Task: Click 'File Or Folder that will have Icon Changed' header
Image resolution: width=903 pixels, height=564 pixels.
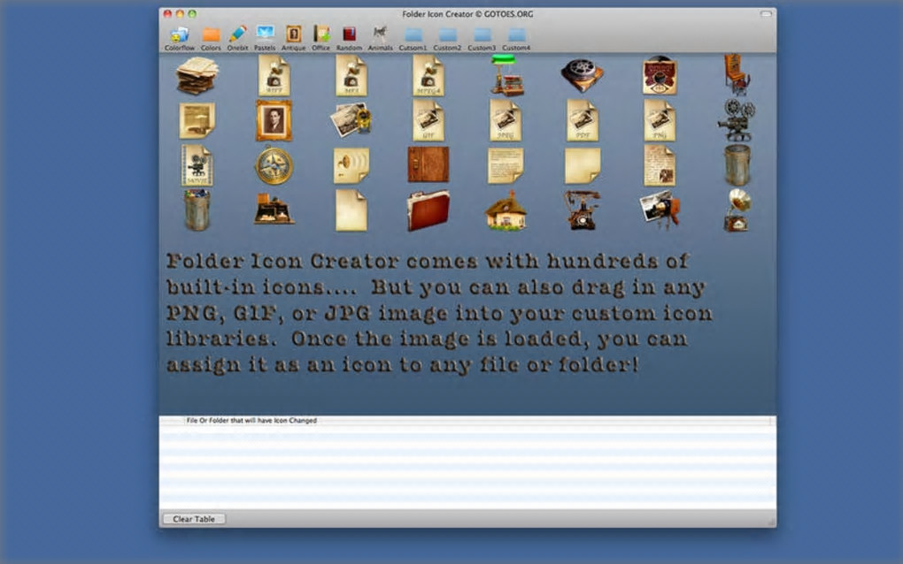Action: [x=251, y=420]
